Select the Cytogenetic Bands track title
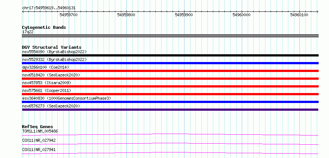Image resolution: width=329 pixels, height=158 pixels. tap(44, 27)
